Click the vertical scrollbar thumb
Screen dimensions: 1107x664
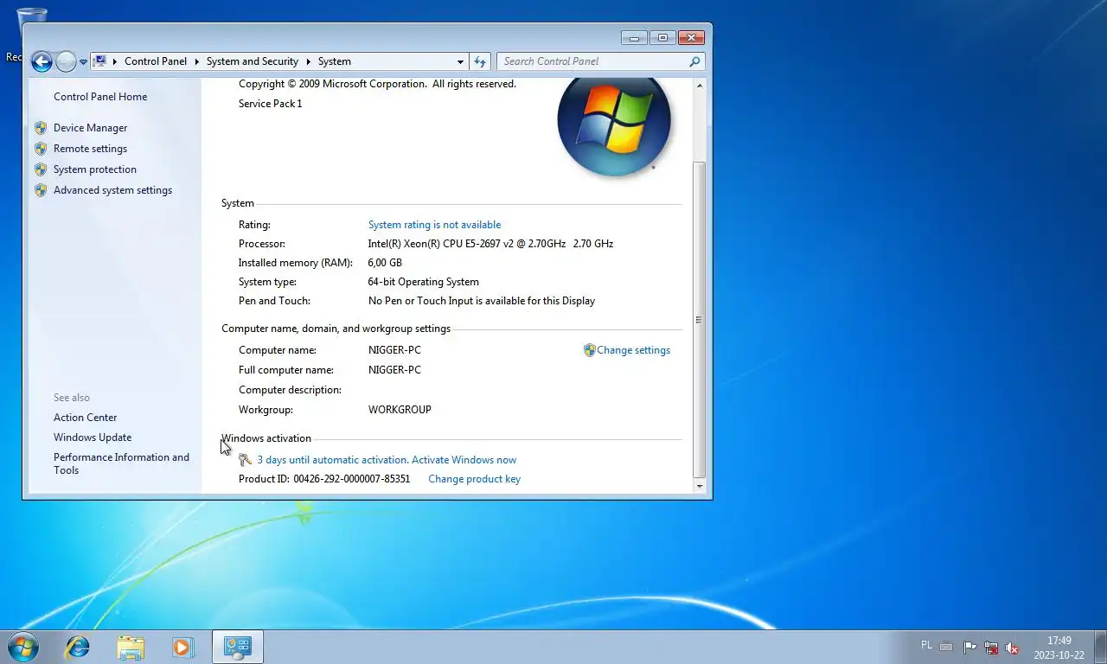click(700, 320)
